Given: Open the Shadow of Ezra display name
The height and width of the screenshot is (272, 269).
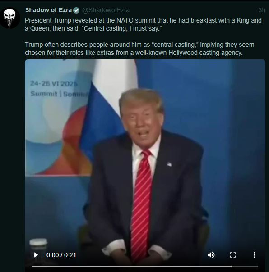Looking at the screenshot, I should point(48,10).
